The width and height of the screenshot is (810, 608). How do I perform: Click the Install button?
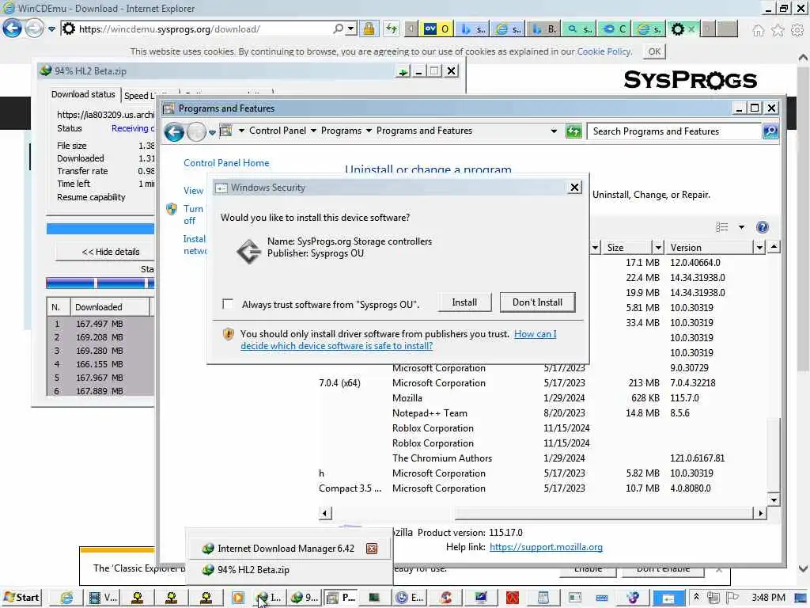(x=464, y=302)
